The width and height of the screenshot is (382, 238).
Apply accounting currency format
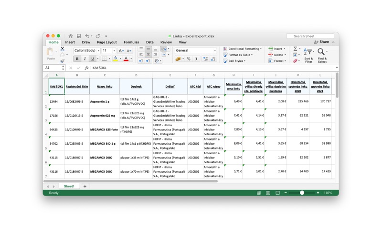click(x=178, y=59)
